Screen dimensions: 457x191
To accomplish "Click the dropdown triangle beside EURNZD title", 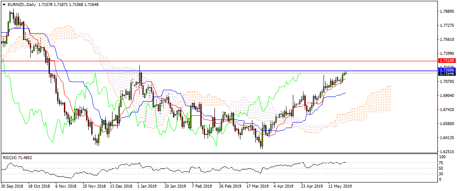I will click(3, 4).
